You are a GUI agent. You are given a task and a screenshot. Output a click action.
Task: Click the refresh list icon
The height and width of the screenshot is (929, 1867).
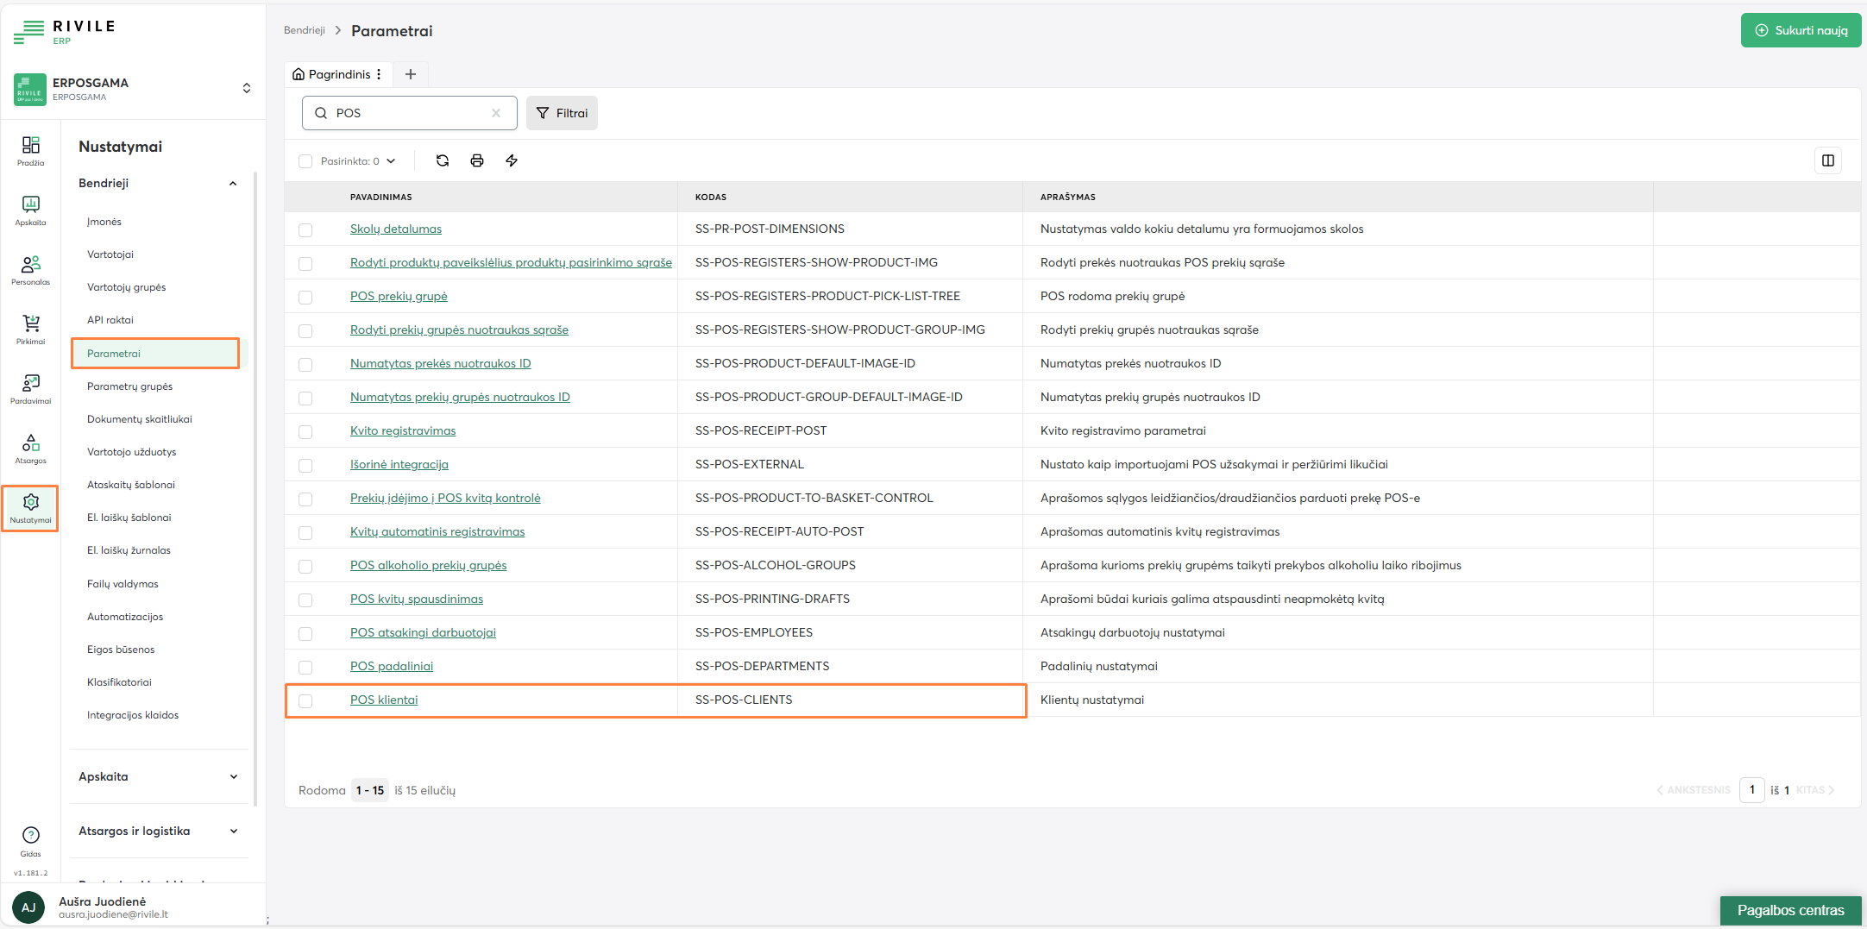pyautogui.click(x=443, y=160)
